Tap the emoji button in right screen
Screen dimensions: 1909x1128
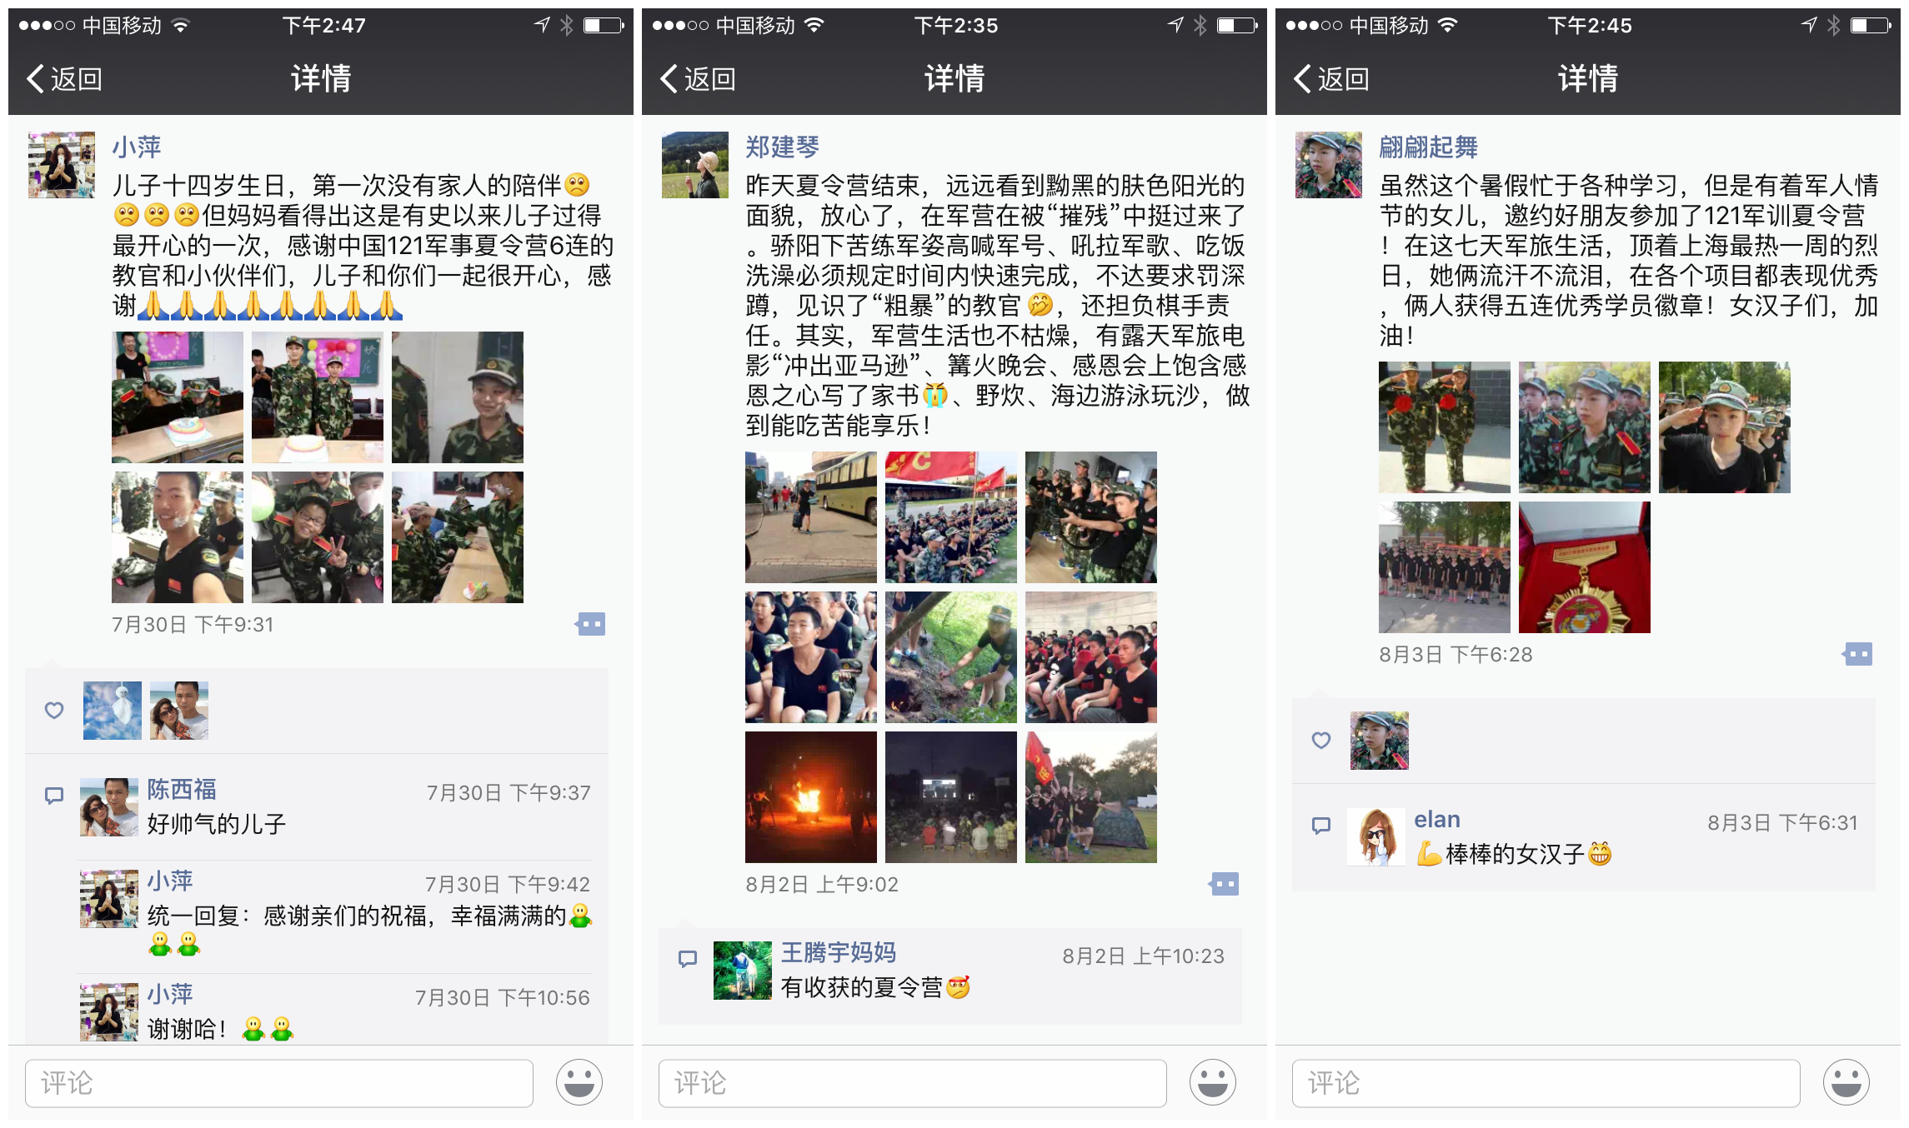point(1846,1082)
